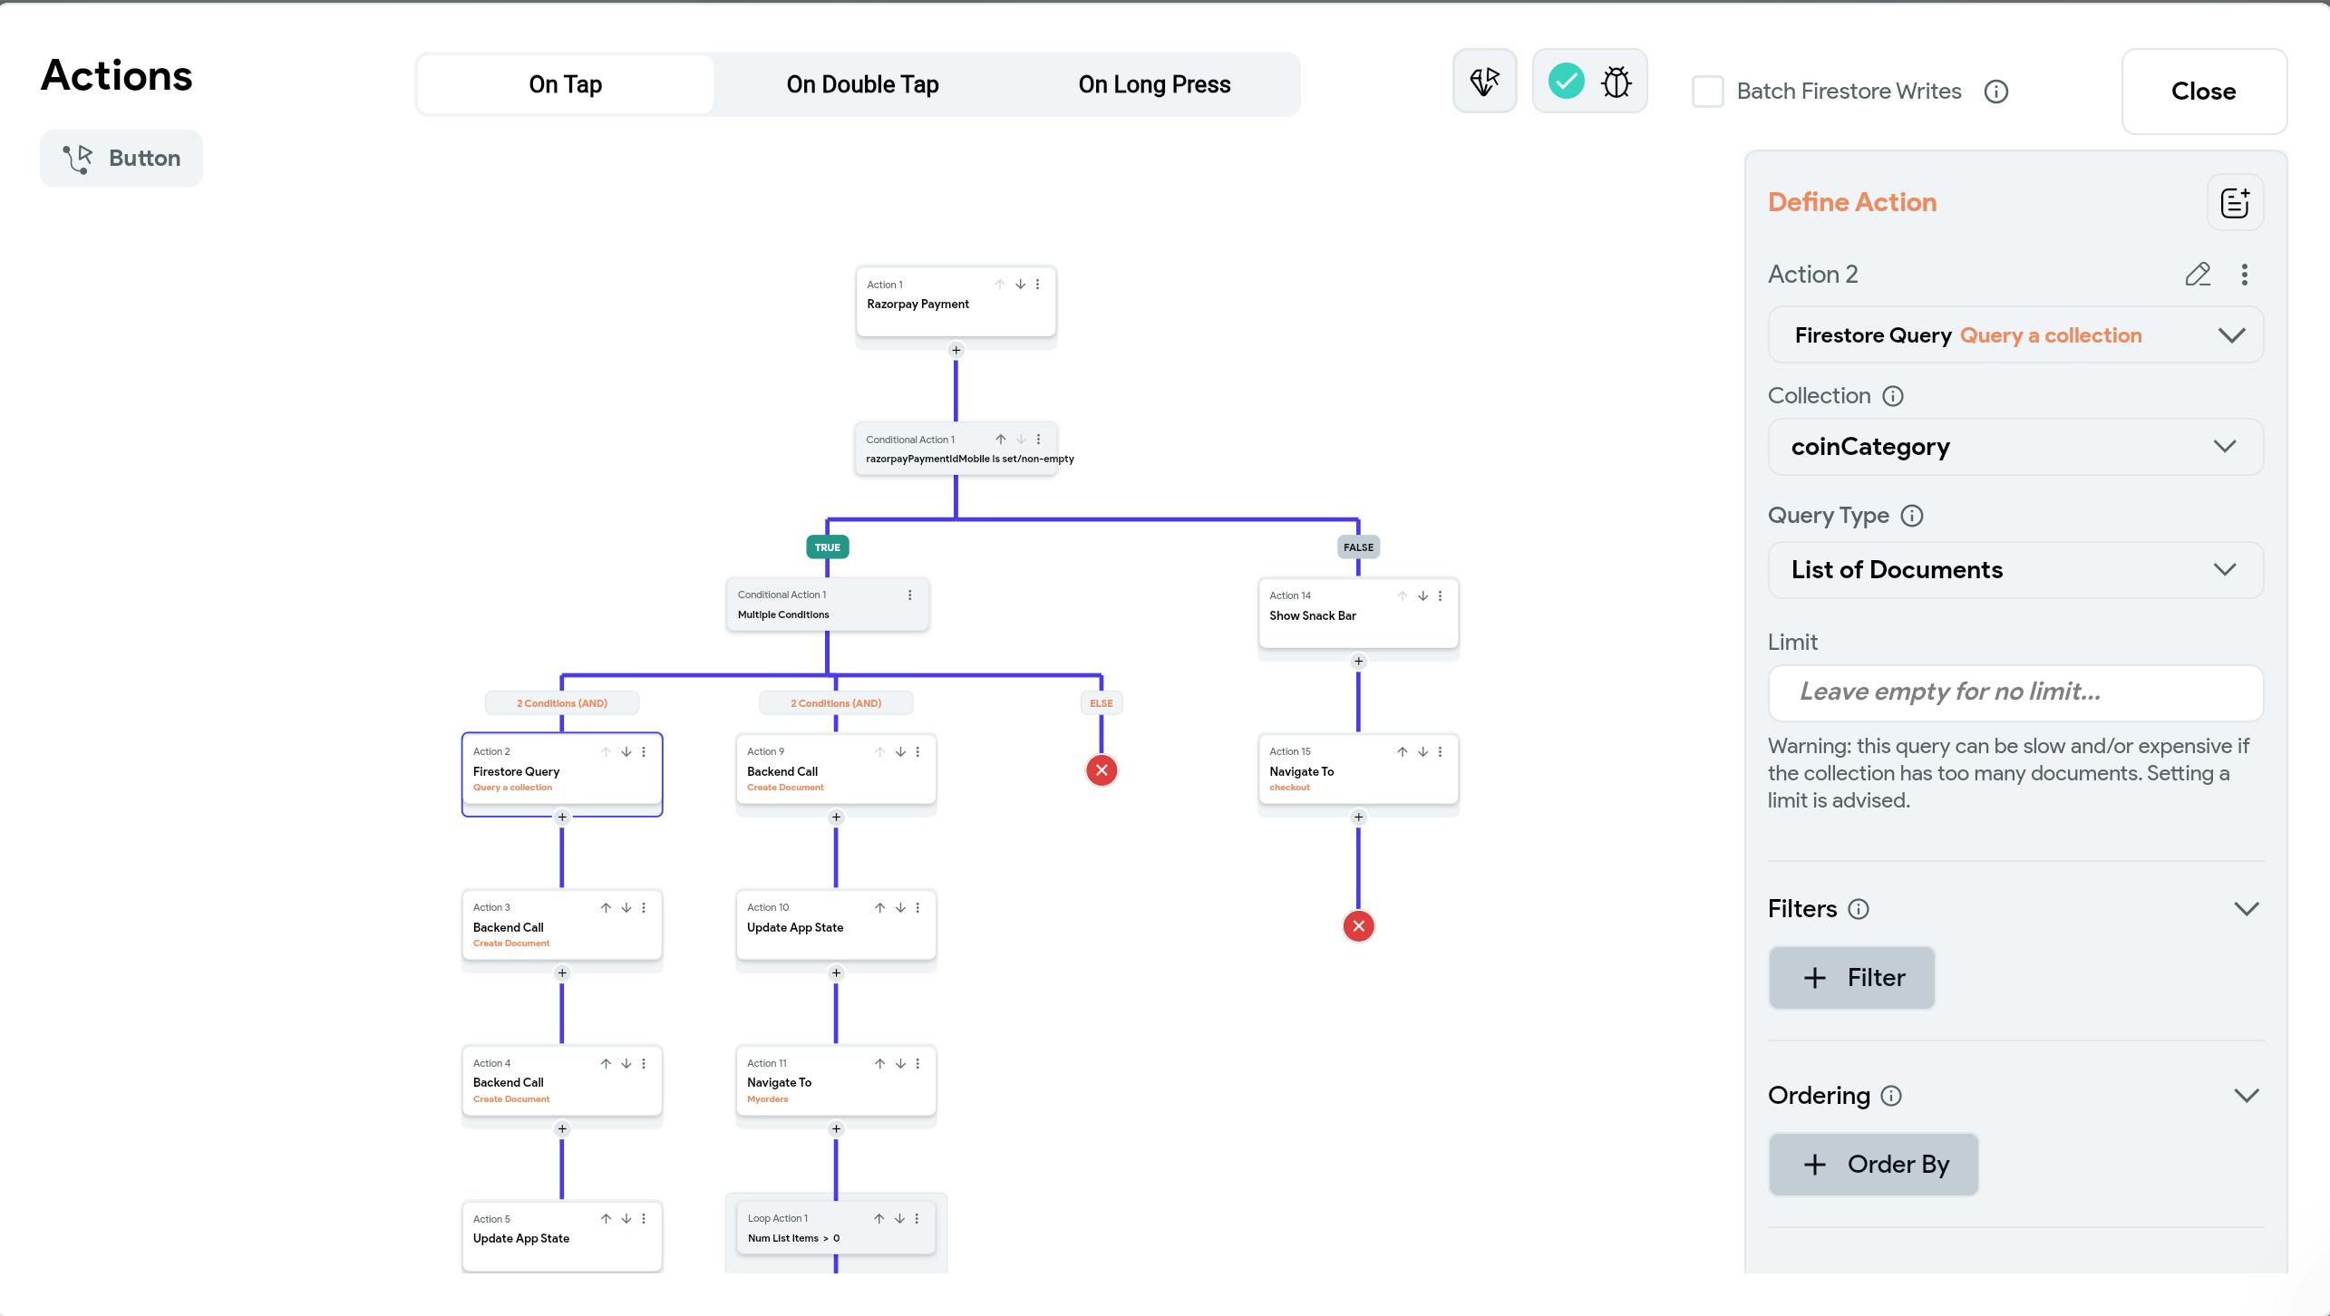Screen dimensions: 2330x1316
Task: Open the List of Documents query type dropdown
Action: 2014,570
